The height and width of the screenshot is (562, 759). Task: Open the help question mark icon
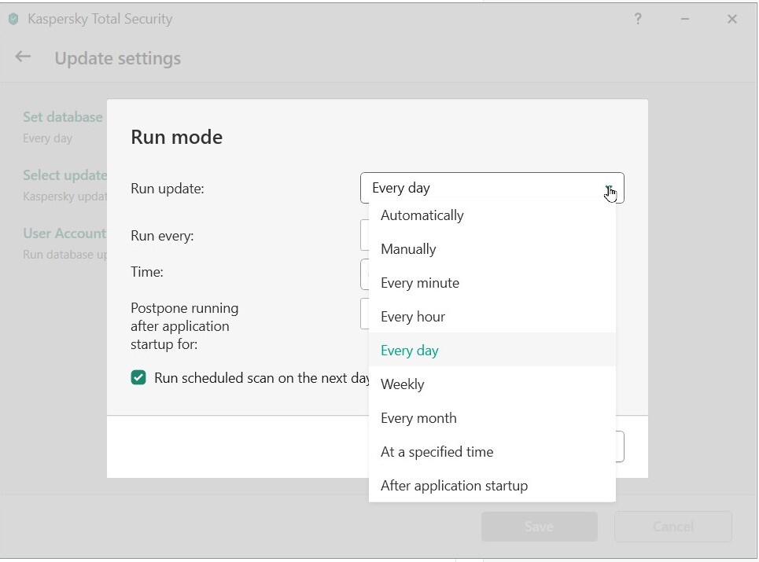click(638, 19)
